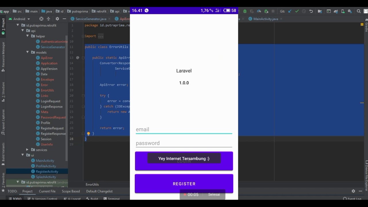Click the TODO panel settings gear
Viewport: 368px width, 207px height.
point(353,191)
